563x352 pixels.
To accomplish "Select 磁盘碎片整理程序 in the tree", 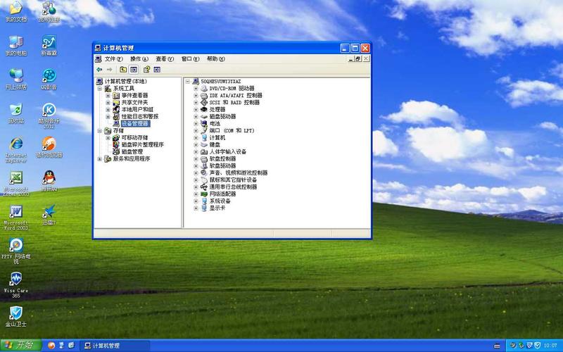I will [x=143, y=145].
